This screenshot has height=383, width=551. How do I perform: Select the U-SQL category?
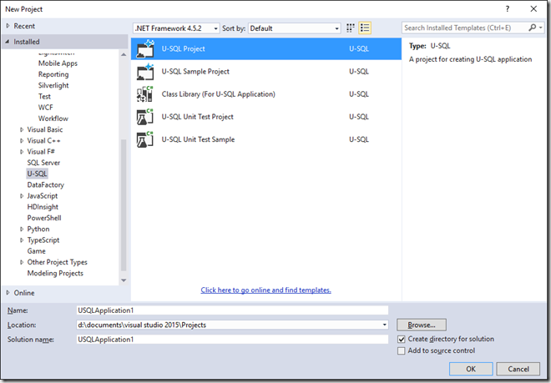click(x=37, y=174)
